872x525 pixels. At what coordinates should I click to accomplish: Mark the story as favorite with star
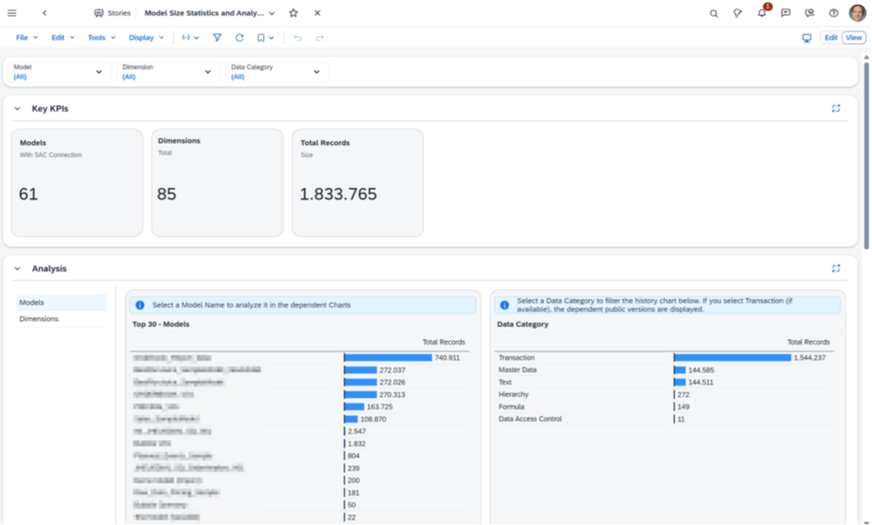tap(294, 13)
